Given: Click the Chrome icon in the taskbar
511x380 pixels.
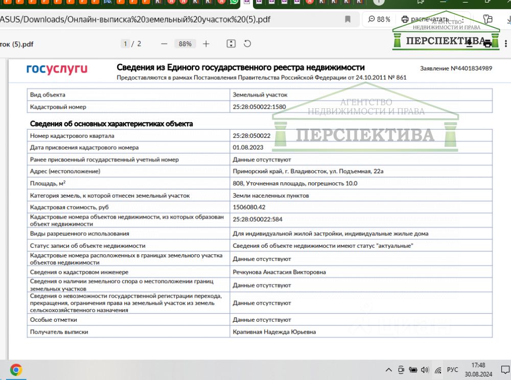Looking at the screenshot, I should click(x=16, y=370).
